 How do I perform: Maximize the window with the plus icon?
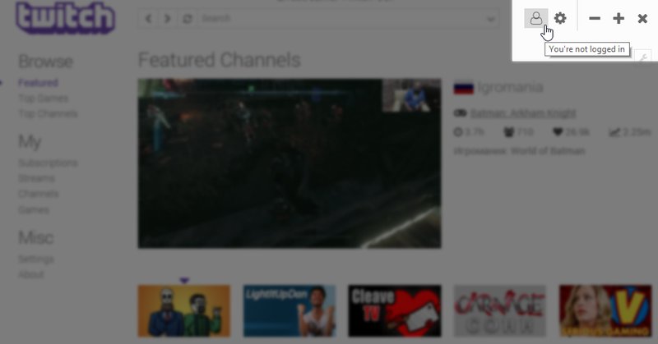click(619, 18)
